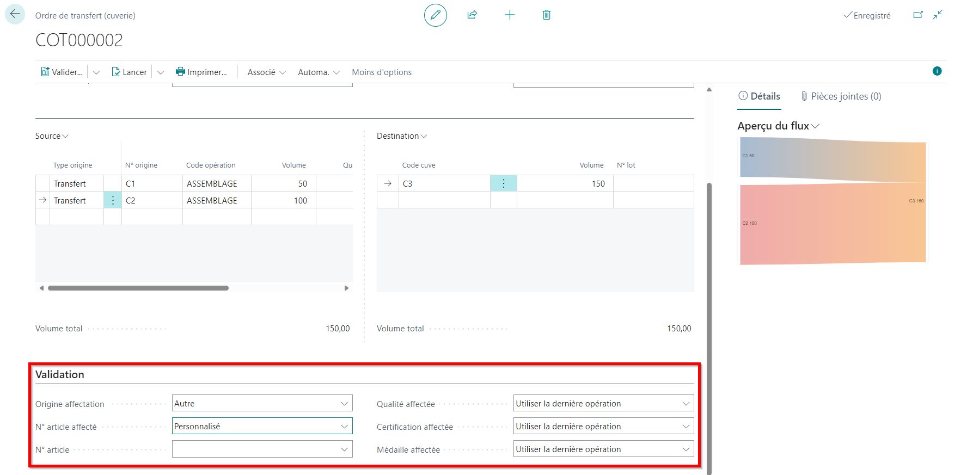Open row options for C3 destination line

click(x=504, y=183)
